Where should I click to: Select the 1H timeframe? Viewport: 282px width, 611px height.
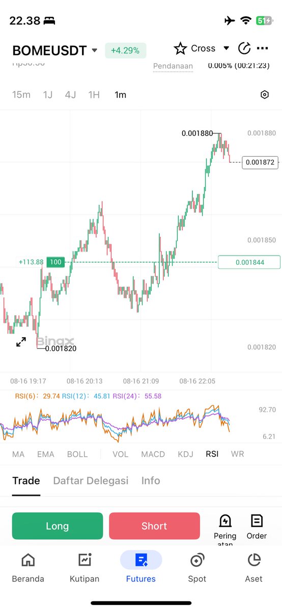pyautogui.click(x=94, y=95)
